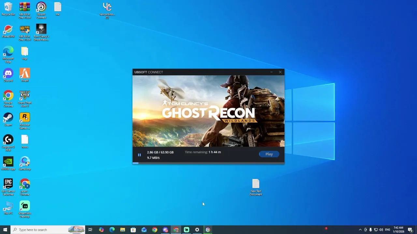Screen dimensions: 417x234
Task: Expand the hidden system tray icons
Action: click(x=360, y=230)
